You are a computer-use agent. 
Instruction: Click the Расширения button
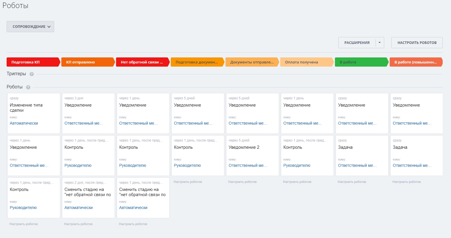(x=357, y=43)
